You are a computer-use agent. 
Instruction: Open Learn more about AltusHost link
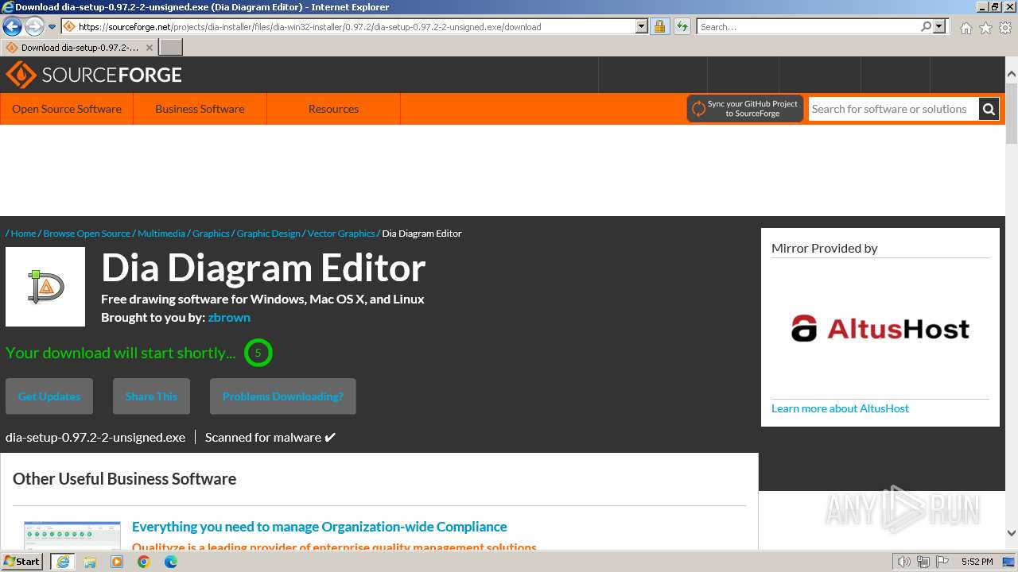point(840,408)
